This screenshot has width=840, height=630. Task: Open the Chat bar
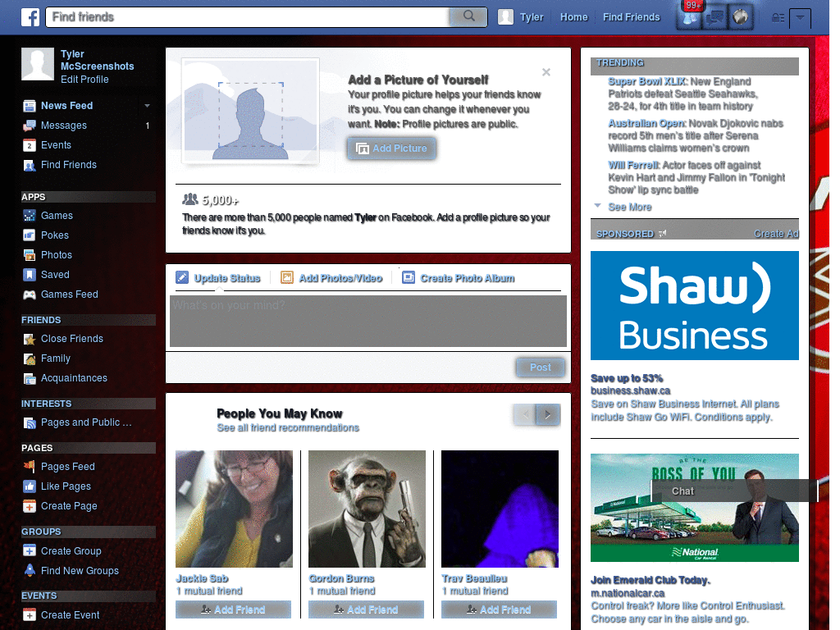pos(734,491)
